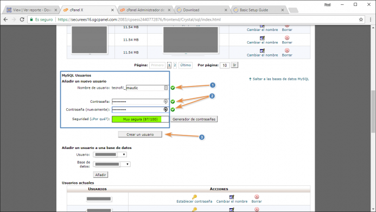Go to the Último page
This screenshot has height=212, width=376.
(x=186, y=65)
